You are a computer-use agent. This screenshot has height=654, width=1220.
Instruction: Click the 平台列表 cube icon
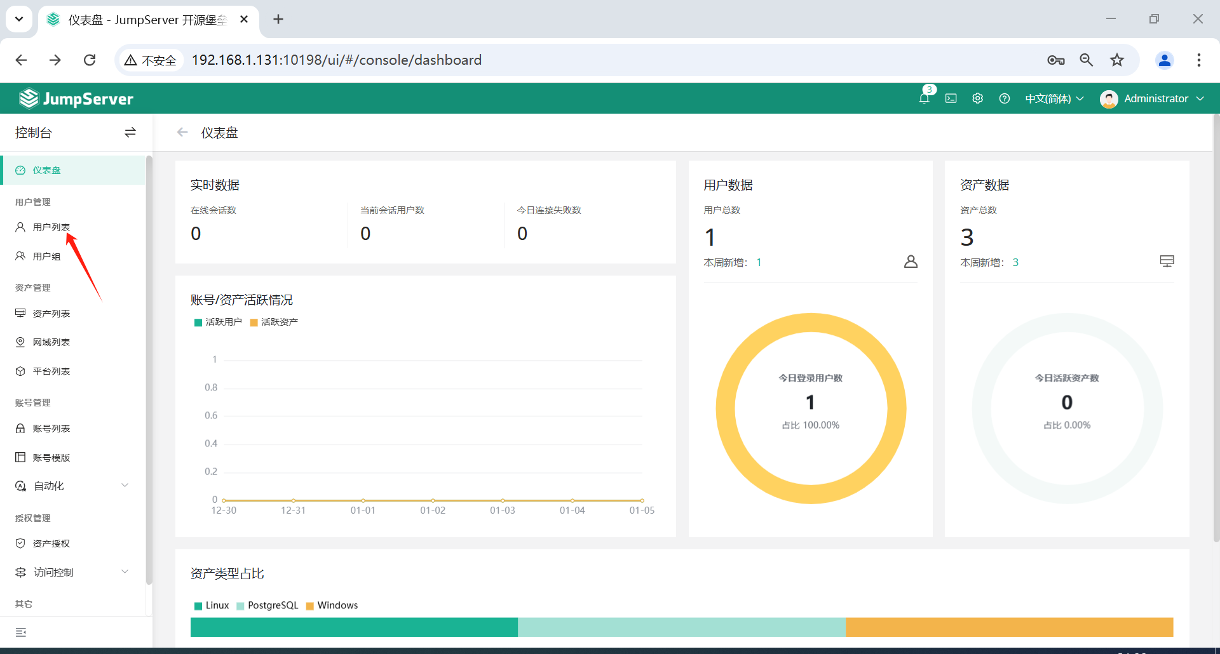point(20,371)
